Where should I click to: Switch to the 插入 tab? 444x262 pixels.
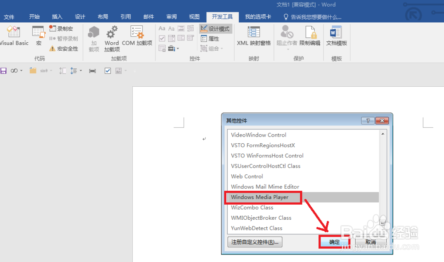(x=57, y=17)
